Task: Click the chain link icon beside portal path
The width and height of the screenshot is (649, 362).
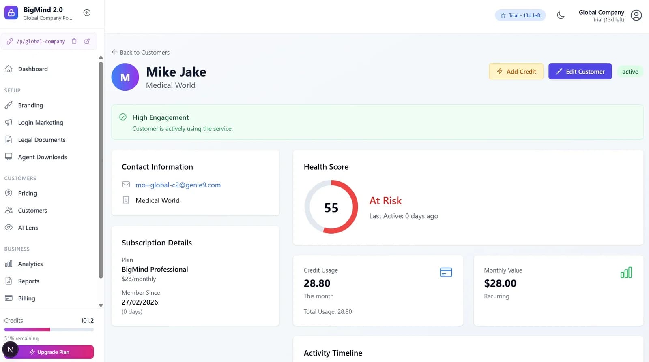Action: (x=10, y=41)
